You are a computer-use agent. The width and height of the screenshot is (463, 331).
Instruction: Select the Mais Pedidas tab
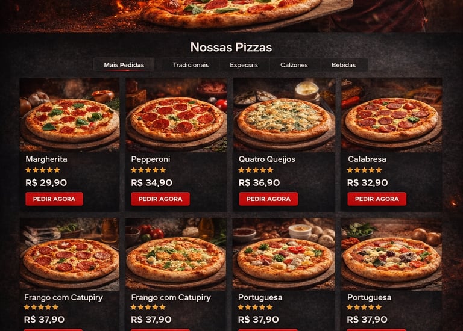coord(124,65)
